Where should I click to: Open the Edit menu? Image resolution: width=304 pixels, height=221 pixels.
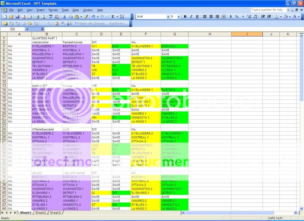(20, 10)
